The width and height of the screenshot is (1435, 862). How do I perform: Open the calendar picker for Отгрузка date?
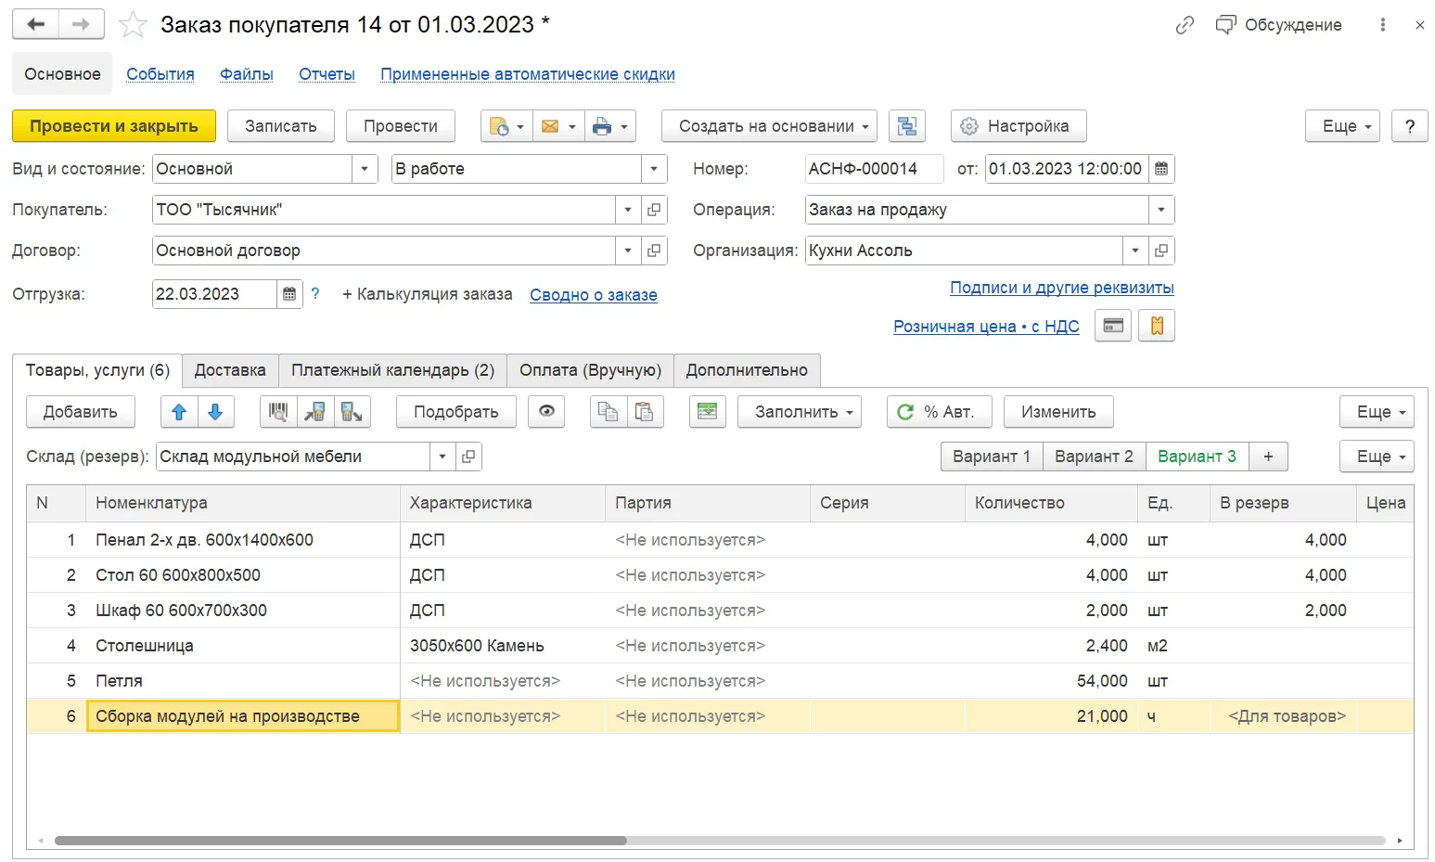coord(289,294)
